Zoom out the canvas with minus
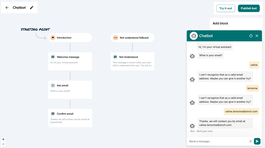The width and height of the screenshot is (265, 148). [x=3, y=144]
